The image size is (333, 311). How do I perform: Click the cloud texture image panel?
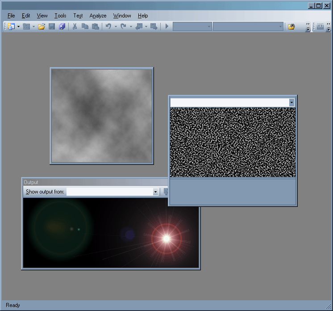point(102,116)
